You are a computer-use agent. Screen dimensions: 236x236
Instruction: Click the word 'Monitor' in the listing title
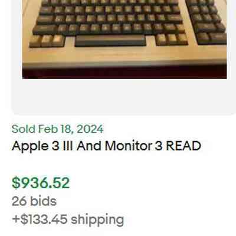tap(129, 146)
